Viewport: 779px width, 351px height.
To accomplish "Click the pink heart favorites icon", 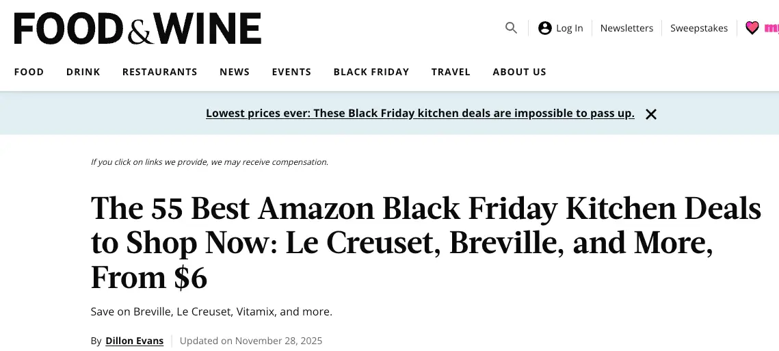I will [x=752, y=28].
